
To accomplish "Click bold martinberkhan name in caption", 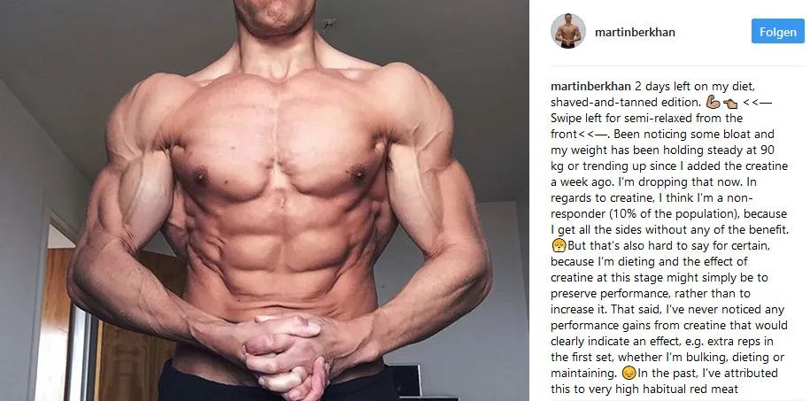I will (590, 86).
